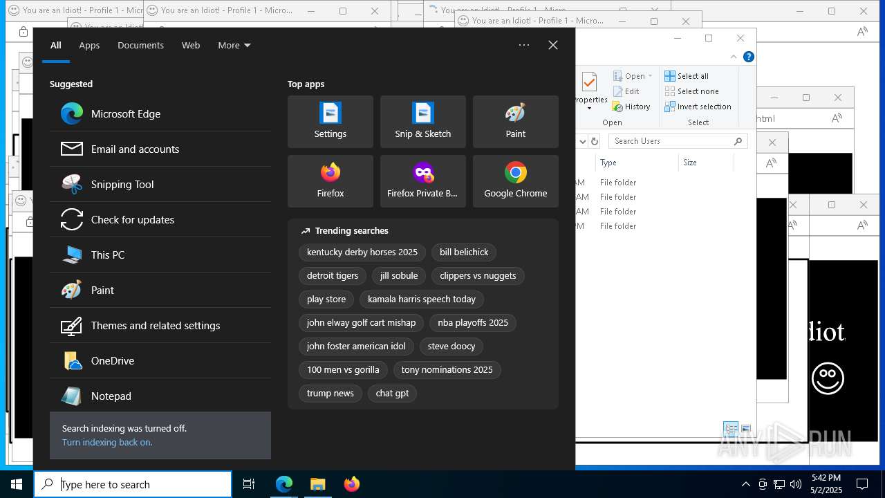Launch Notepad from Suggested list
Screen dimensions: 885x498
point(160,396)
